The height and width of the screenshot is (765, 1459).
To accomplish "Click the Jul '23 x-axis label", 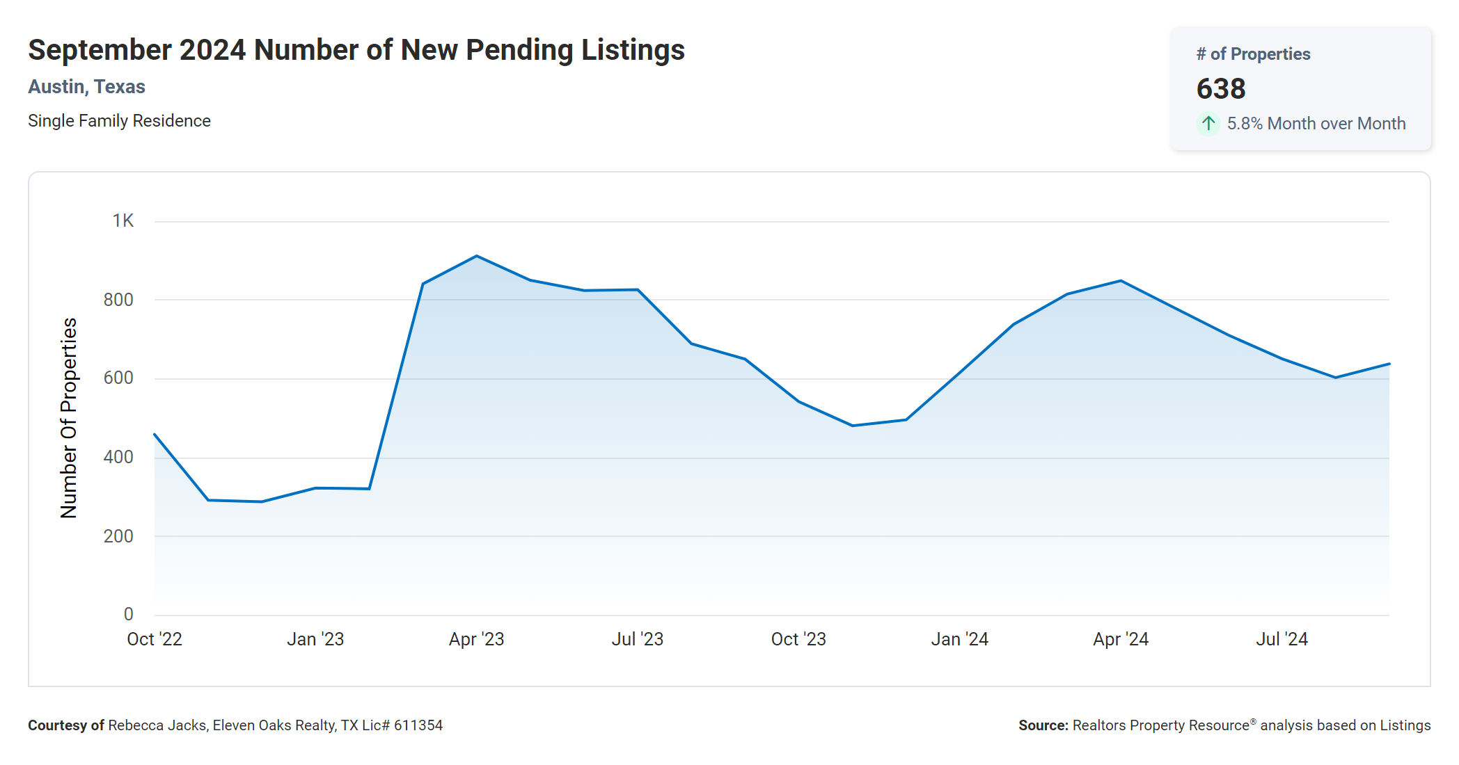I will 637,639.
